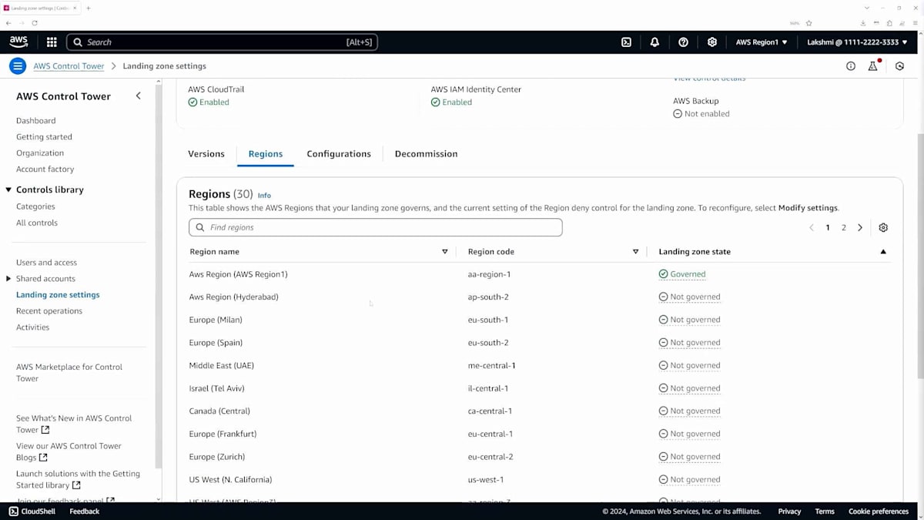
Task: Open Region code column filter arrow
Action: pos(636,252)
